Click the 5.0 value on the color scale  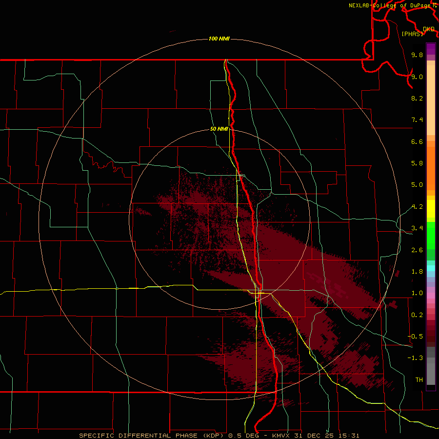(417, 185)
